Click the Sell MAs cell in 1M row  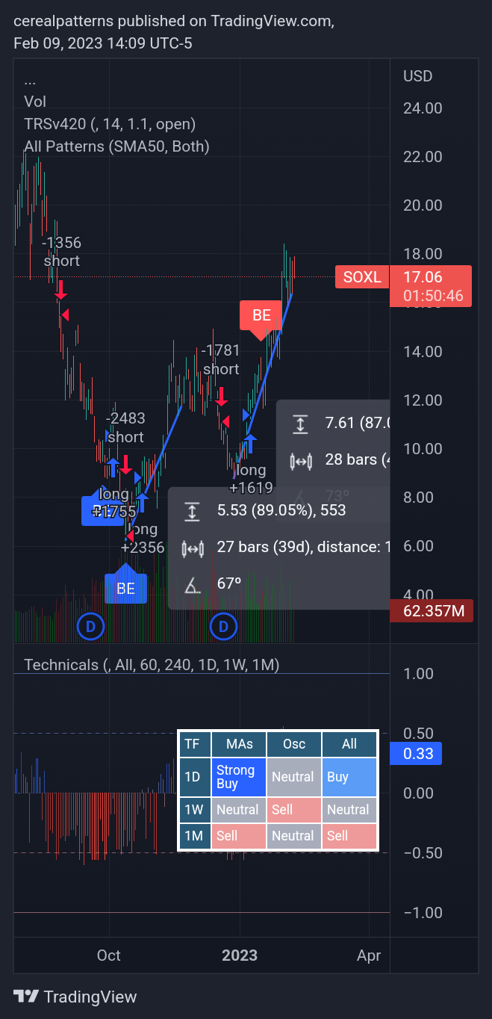click(x=239, y=836)
